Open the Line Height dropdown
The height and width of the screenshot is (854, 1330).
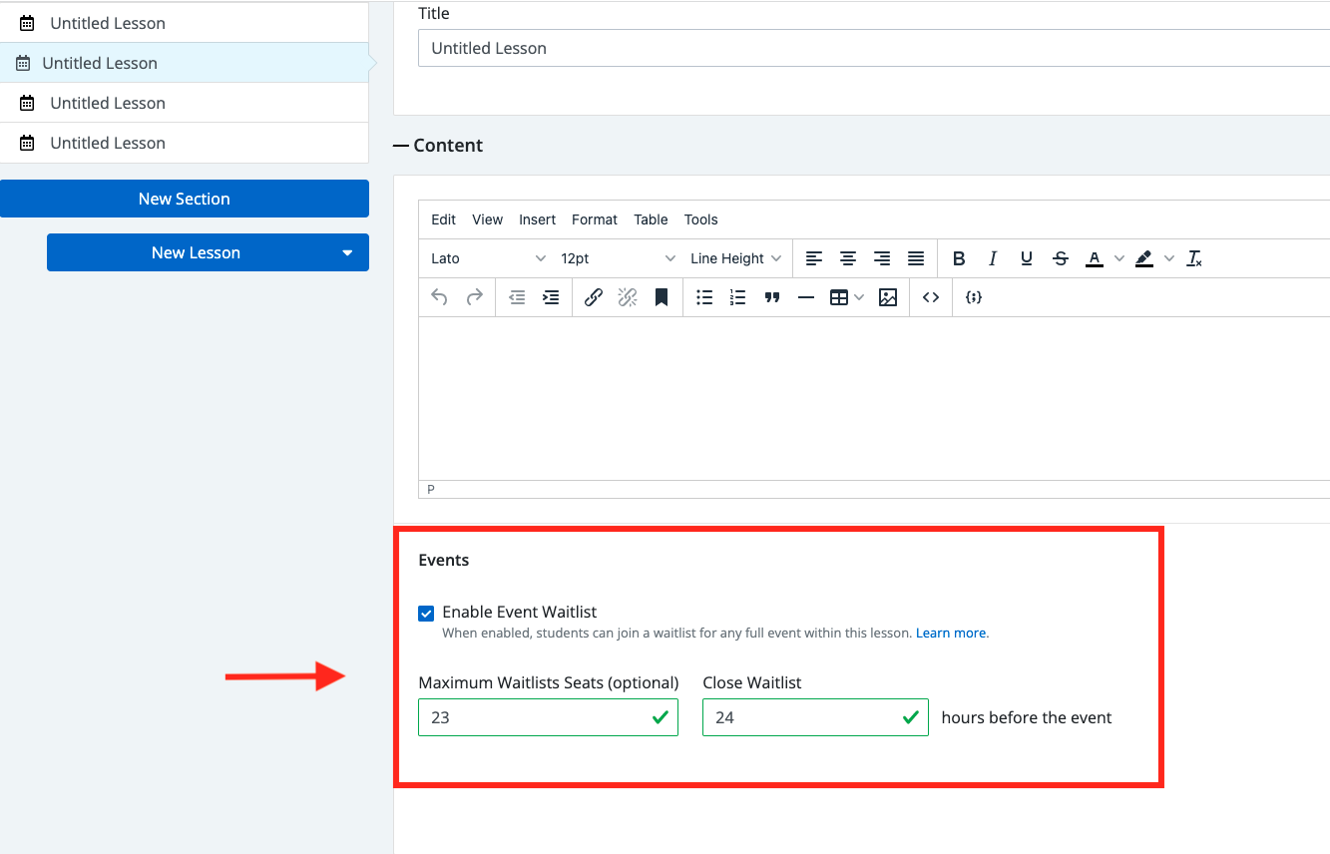click(x=734, y=258)
